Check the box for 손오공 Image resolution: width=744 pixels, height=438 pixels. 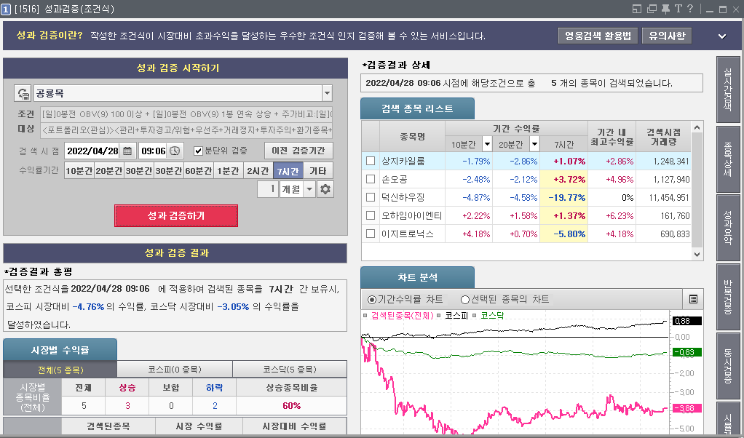pyautogui.click(x=371, y=179)
